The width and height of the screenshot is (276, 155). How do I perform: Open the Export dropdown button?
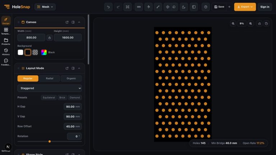coord(245,7)
